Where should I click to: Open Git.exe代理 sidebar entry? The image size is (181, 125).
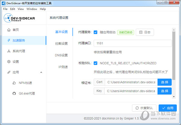[24, 93]
